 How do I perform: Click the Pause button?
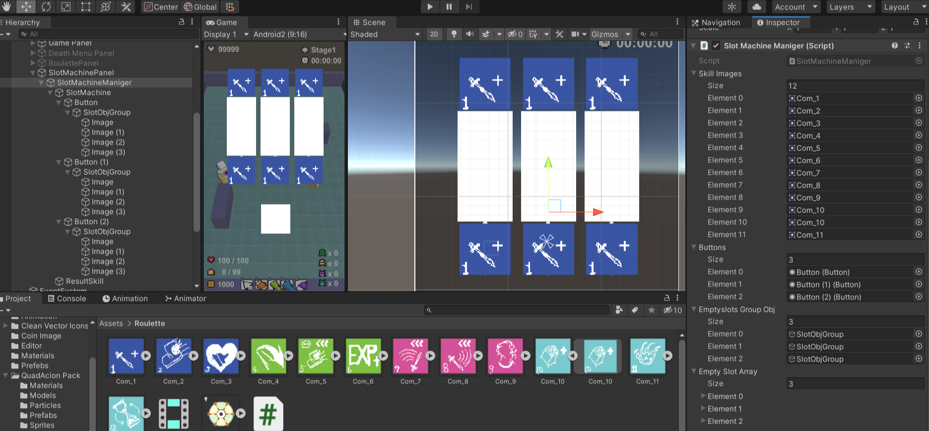(x=449, y=7)
